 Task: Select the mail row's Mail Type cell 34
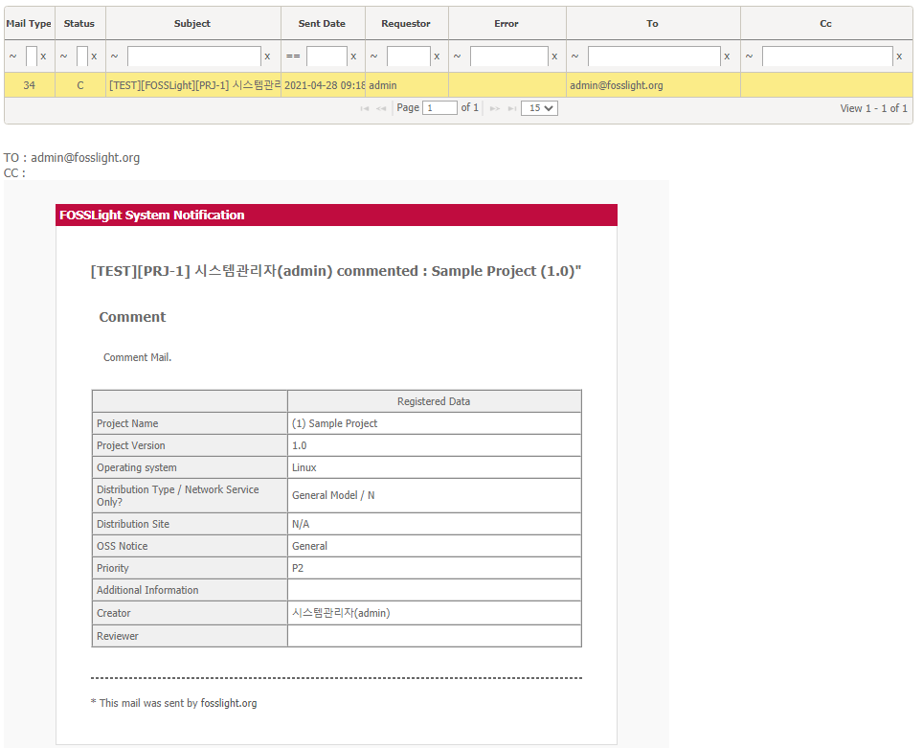pyautogui.click(x=30, y=85)
